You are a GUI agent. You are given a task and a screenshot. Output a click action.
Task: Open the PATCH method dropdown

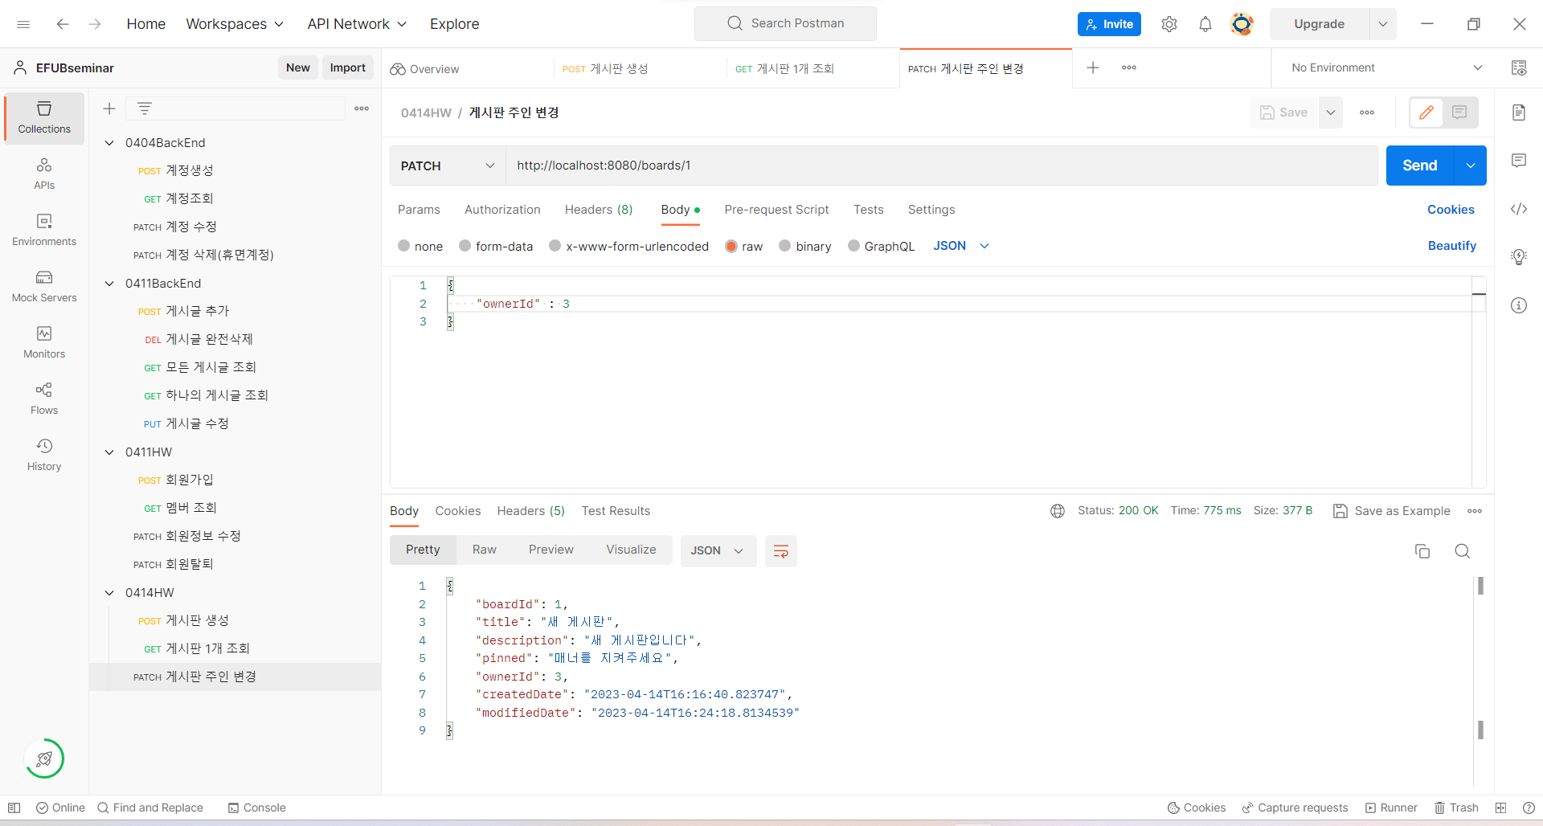pos(447,166)
